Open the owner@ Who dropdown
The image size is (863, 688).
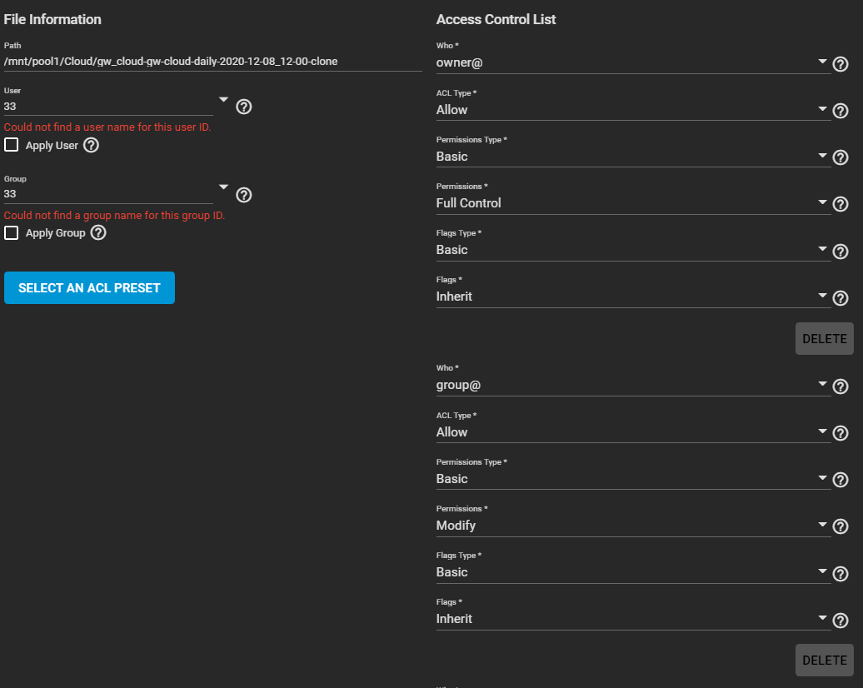tap(633, 62)
